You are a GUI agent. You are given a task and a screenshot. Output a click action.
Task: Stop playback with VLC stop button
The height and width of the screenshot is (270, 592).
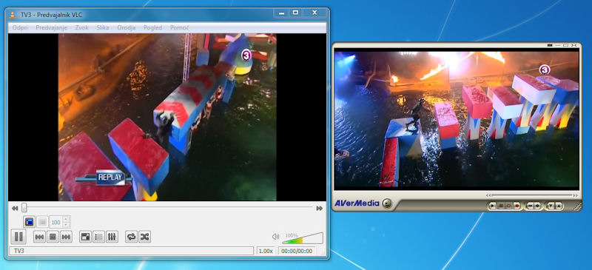[x=53, y=237]
